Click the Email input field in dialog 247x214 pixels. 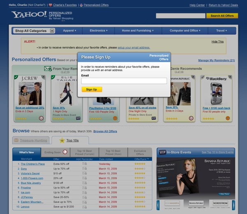point(124,81)
